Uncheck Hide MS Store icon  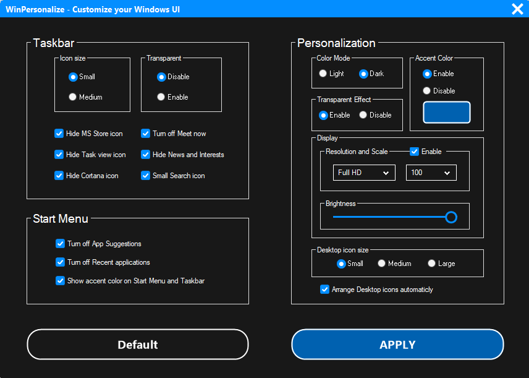[59, 133]
